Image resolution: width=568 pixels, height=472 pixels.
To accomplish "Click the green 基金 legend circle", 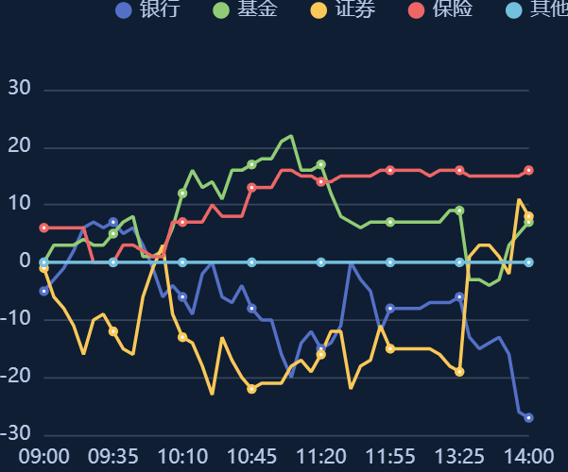I will click(x=221, y=10).
